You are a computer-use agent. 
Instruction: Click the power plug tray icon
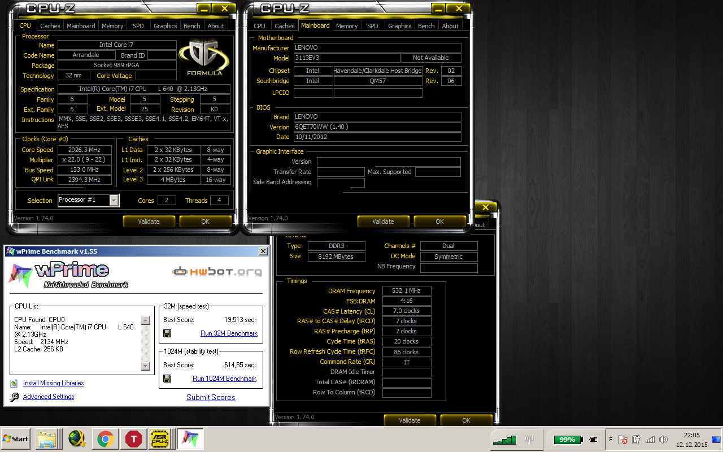coord(637,440)
